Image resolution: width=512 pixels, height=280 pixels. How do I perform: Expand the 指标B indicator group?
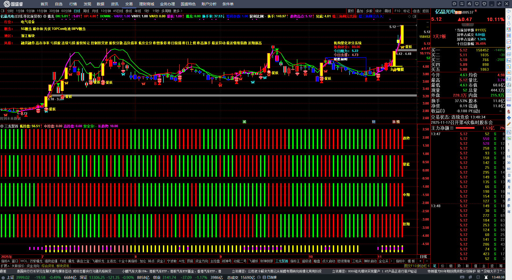point(400,261)
